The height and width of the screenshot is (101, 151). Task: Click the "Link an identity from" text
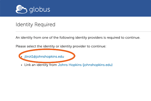coord(41,65)
